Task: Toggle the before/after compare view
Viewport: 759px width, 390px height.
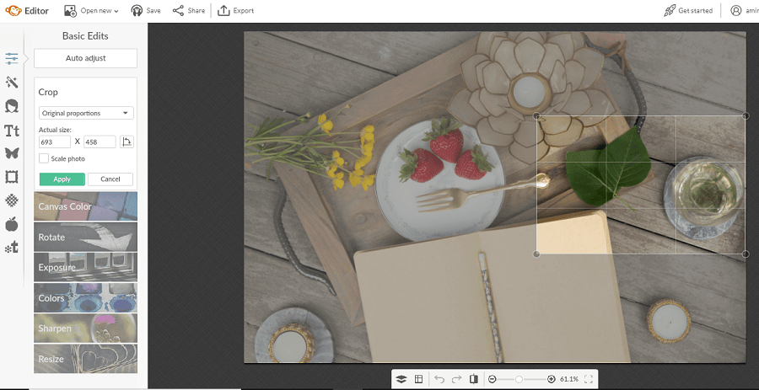Action: point(474,379)
